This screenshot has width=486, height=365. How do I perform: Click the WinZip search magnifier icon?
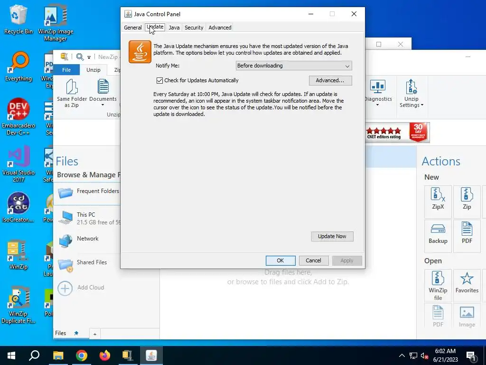80,57
